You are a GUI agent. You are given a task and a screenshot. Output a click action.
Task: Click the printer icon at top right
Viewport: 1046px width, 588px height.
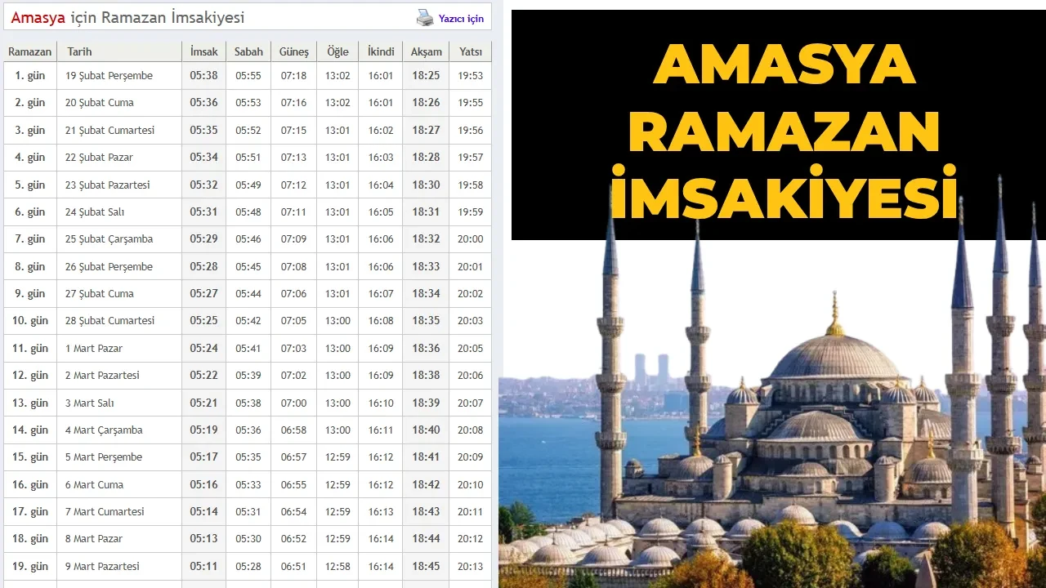click(427, 16)
